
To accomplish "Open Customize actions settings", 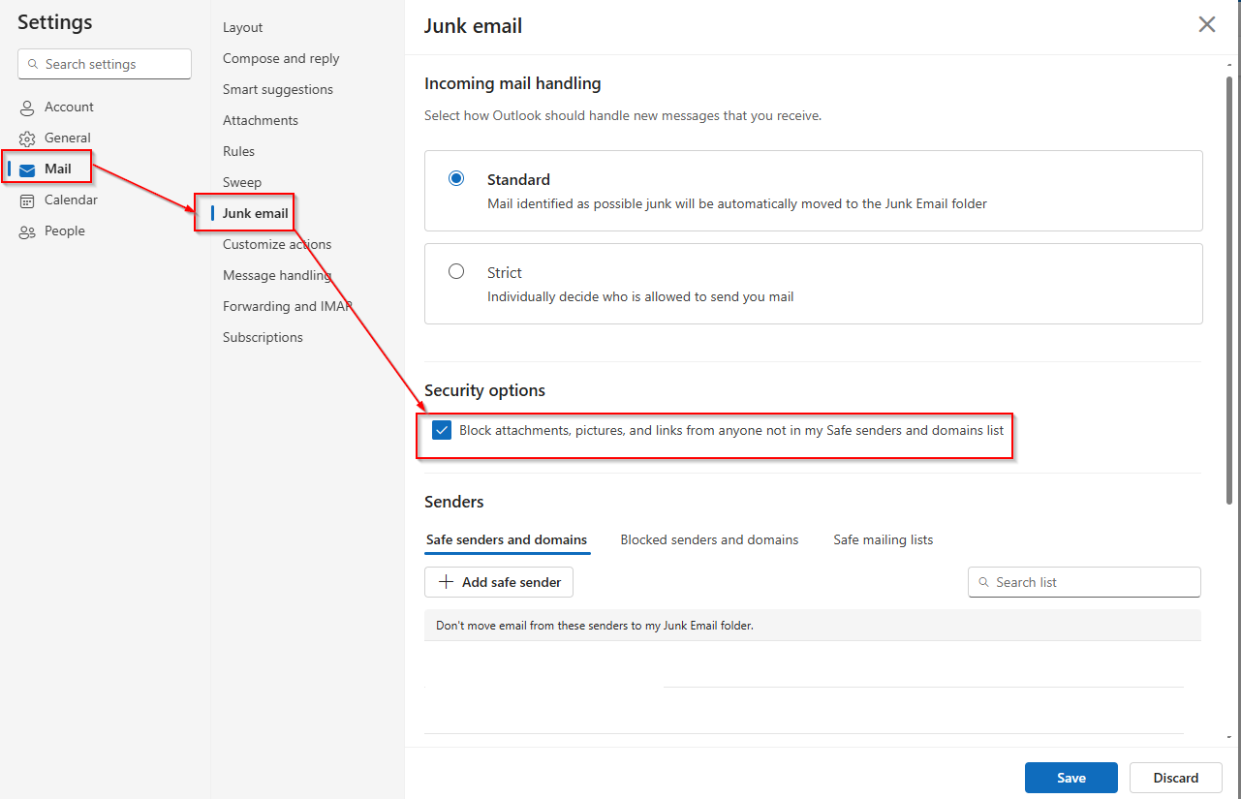I will pos(277,244).
